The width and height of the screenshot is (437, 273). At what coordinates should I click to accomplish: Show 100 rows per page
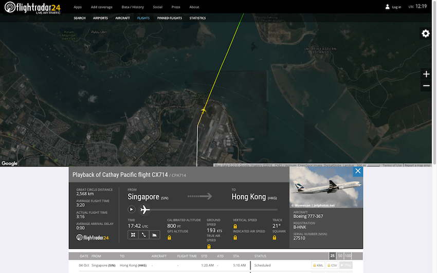(x=348, y=256)
